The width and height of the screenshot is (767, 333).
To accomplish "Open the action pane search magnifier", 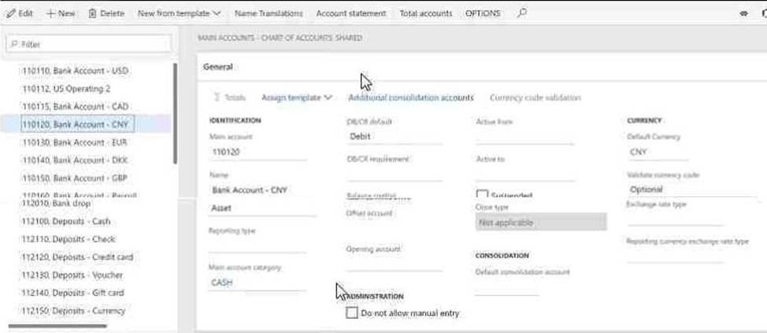I will pos(521,13).
